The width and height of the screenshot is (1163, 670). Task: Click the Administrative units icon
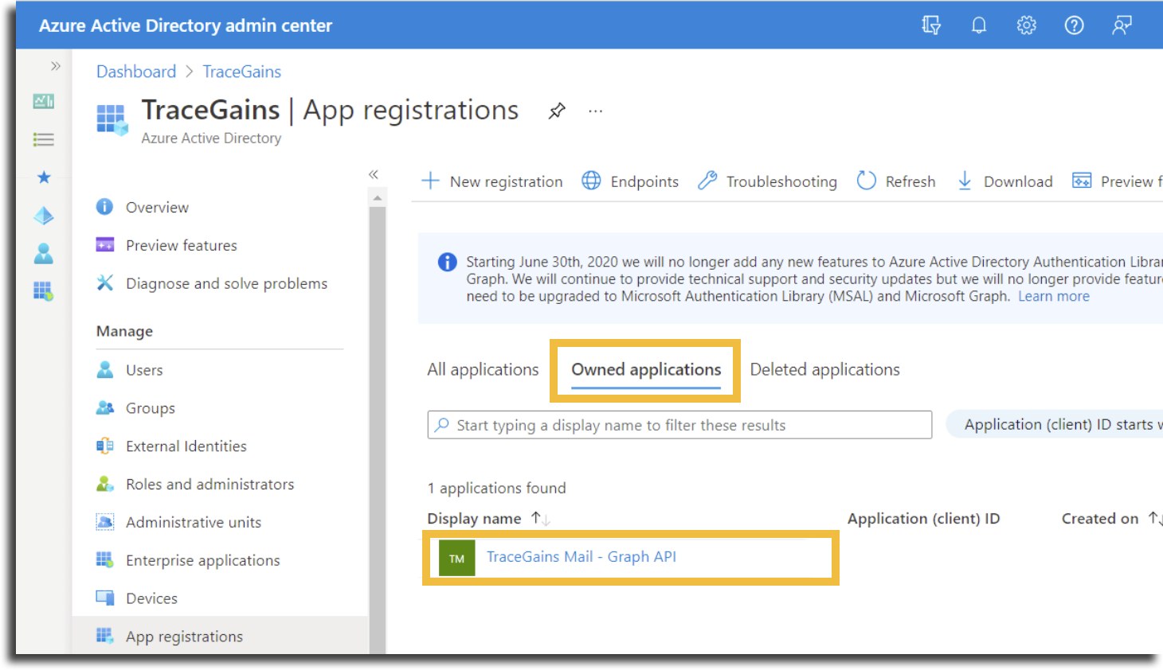(x=104, y=522)
